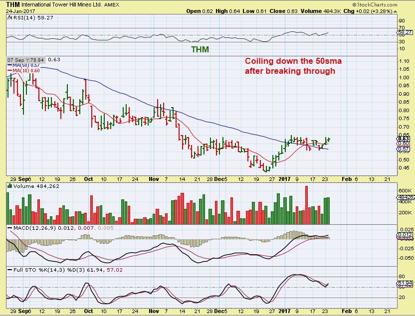The image size is (415, 316).
Task: Click the Volume panel bar-chart legend icon
Action: (x=10, y=186)
